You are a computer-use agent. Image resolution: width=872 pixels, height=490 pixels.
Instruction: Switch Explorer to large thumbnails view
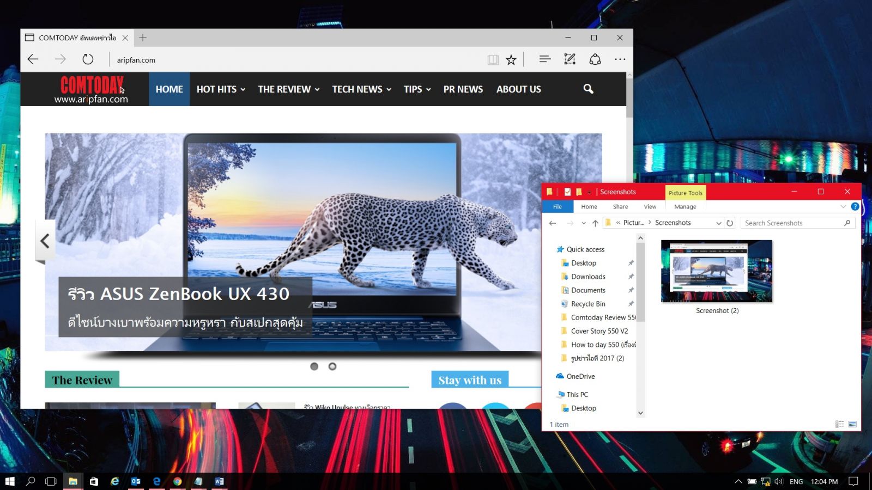point(852,424)
